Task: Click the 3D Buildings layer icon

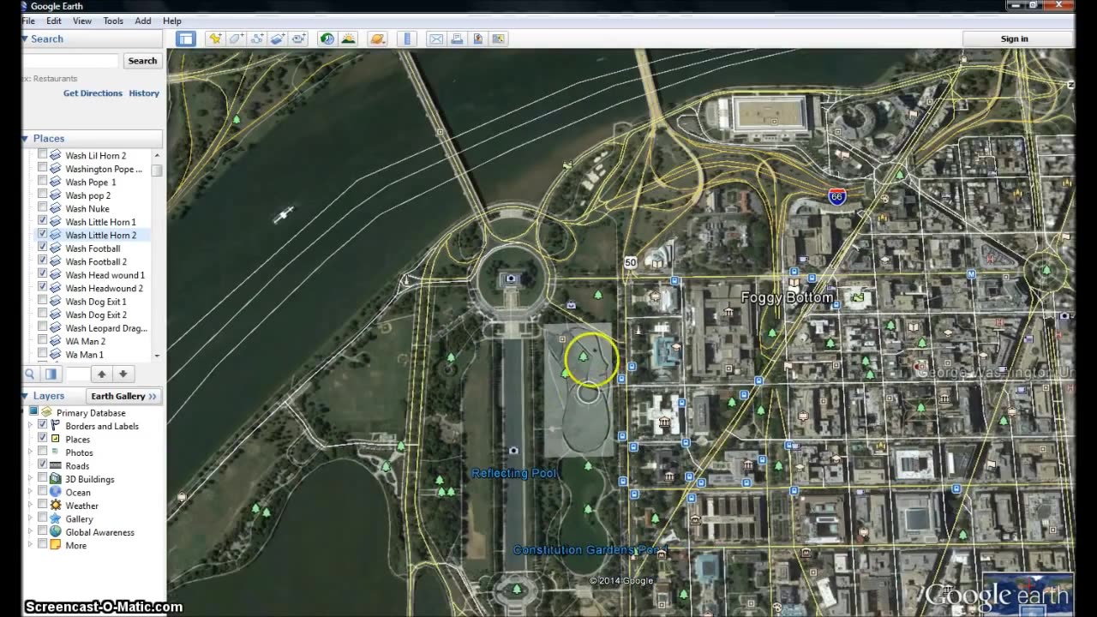Action: 56,479
